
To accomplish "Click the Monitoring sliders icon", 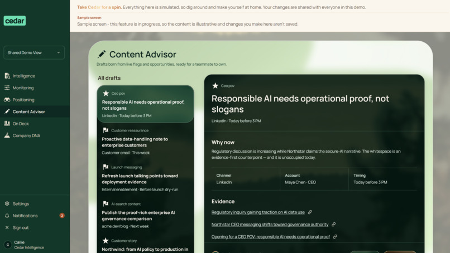I will click(7, 87).
